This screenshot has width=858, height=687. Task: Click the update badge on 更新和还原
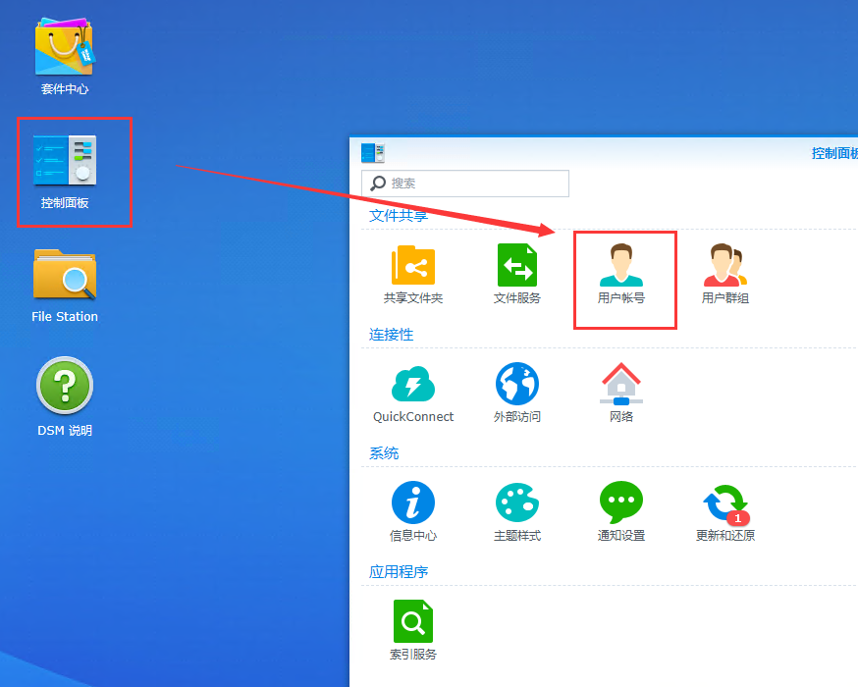tap(737, 518)
